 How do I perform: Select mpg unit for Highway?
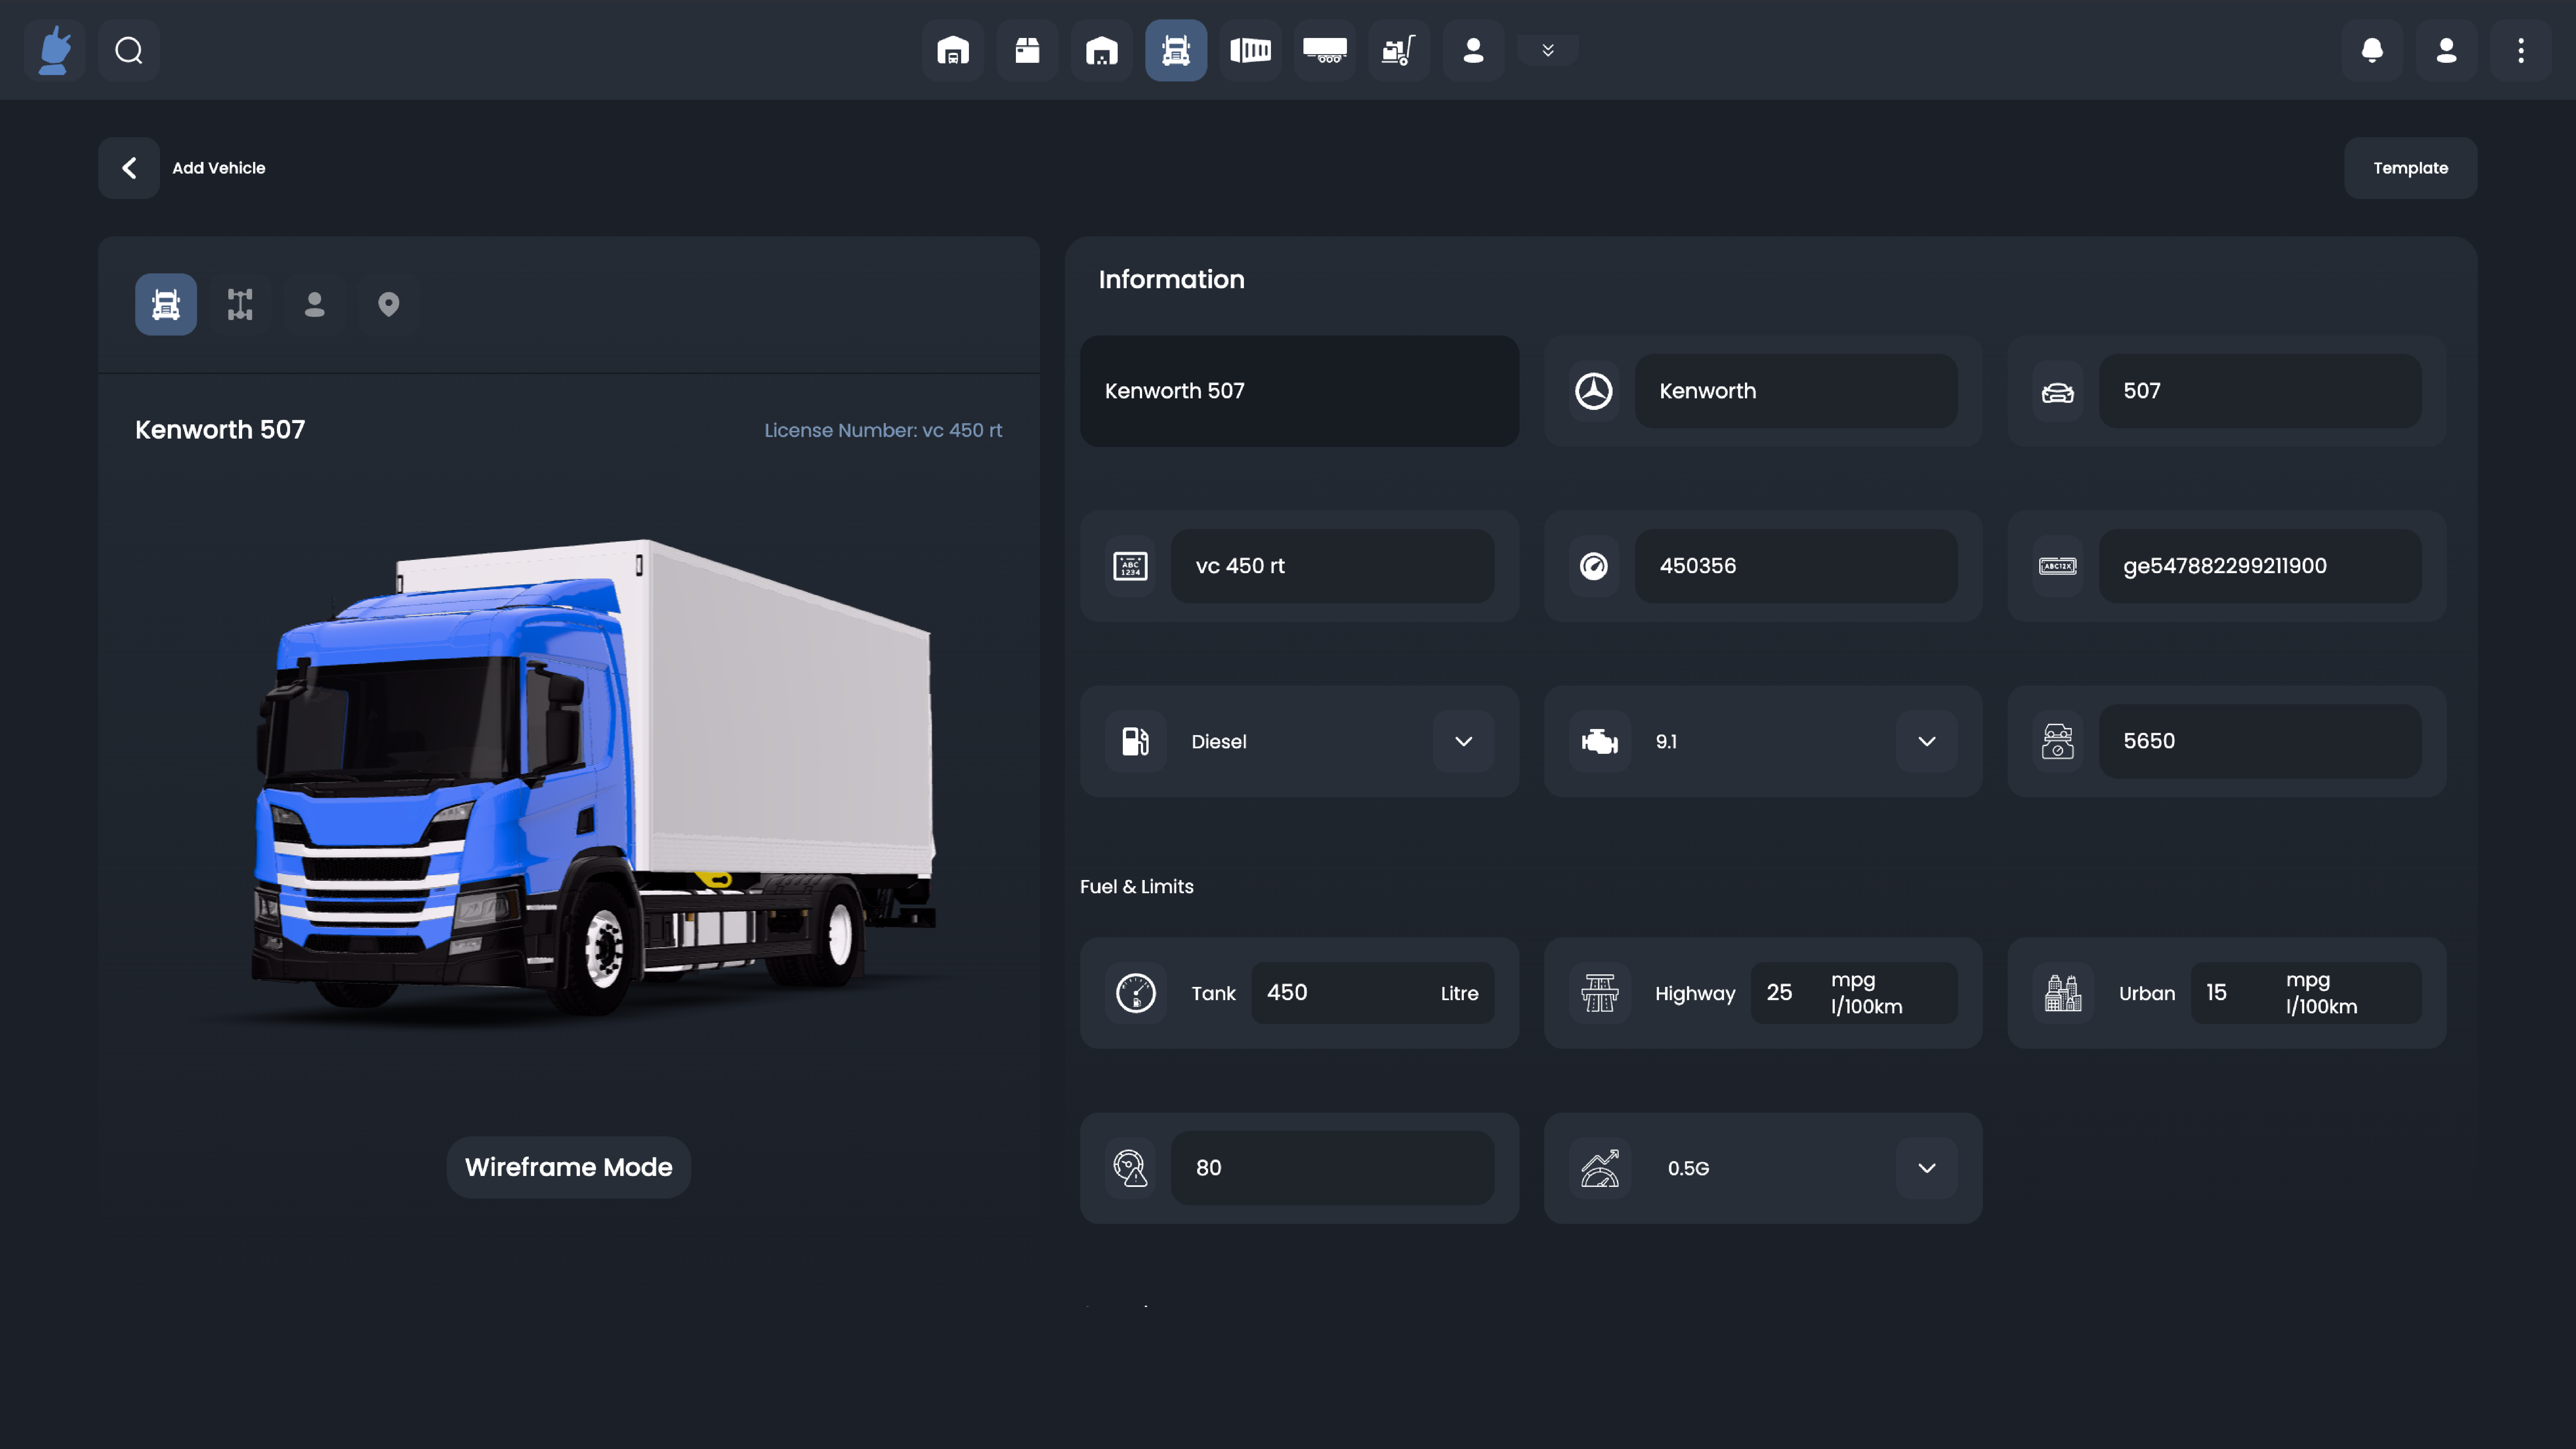(x=1853, y=980)
